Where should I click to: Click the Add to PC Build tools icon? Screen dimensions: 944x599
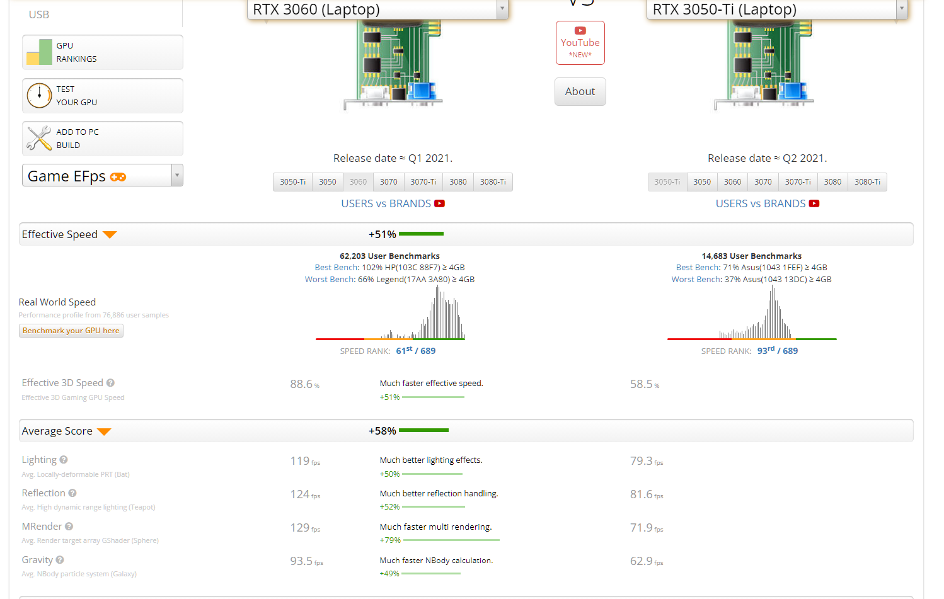click(x=39, y=139)
